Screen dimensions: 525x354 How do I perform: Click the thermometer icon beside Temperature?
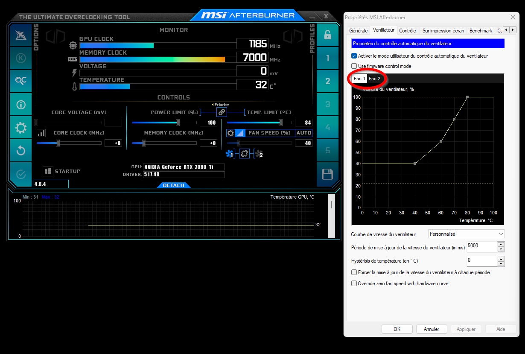74,87
